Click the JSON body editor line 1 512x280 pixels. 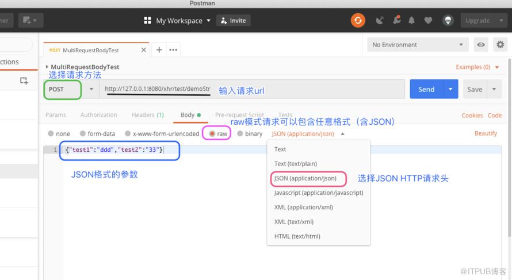click(282, 150)
